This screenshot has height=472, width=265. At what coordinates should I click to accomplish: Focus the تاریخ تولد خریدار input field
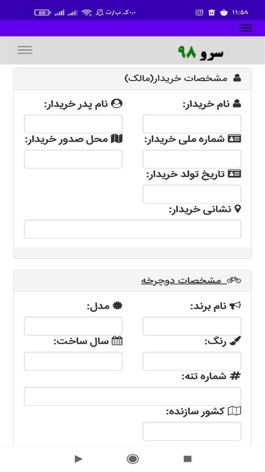coord(192,194)
